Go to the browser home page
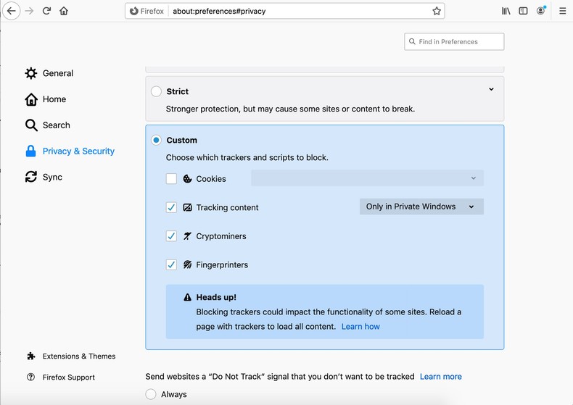Viewport: 573px width, 405px height. pos(64,11)
